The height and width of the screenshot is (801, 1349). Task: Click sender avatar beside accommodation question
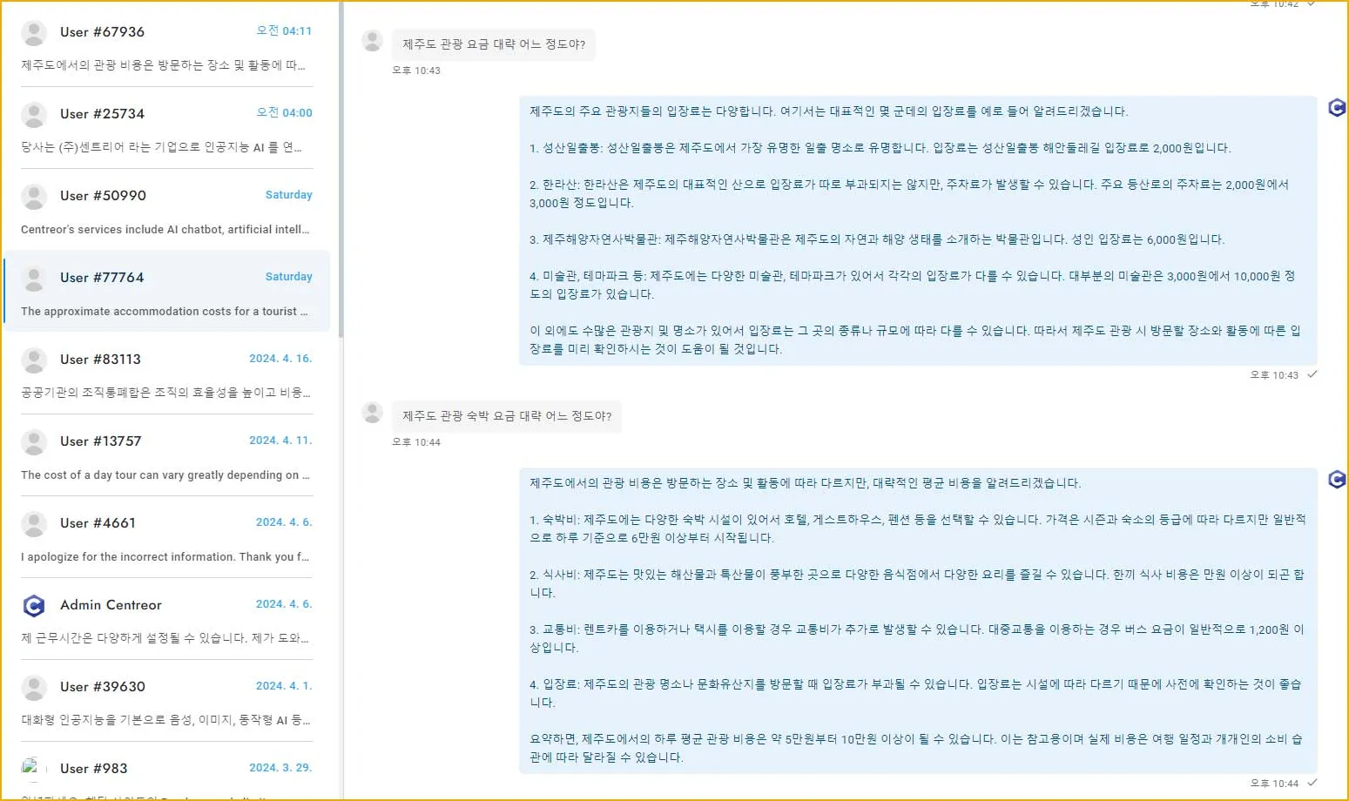coord(373,413)
